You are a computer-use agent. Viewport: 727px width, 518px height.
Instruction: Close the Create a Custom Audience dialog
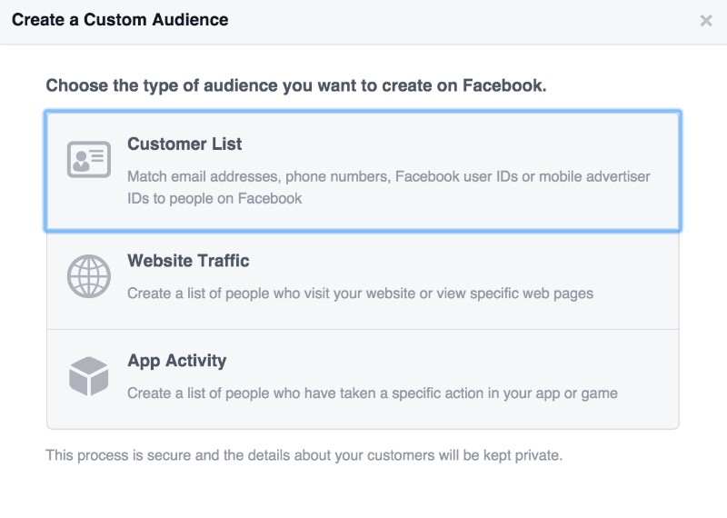(706, 20)
